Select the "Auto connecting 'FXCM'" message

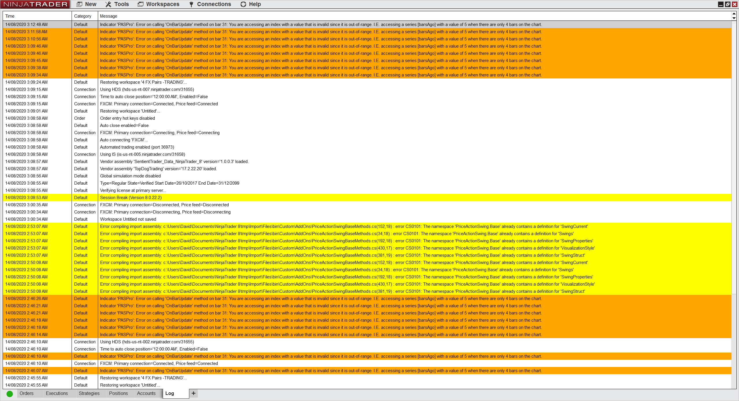124,140
